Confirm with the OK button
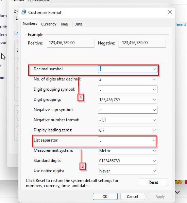187x203 pixels. click(x=105, y=197)
